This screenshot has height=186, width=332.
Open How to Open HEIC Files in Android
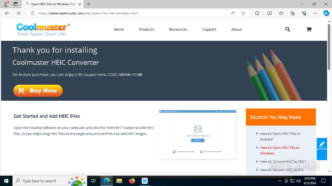pyautogui.click(x=280, y=136)
